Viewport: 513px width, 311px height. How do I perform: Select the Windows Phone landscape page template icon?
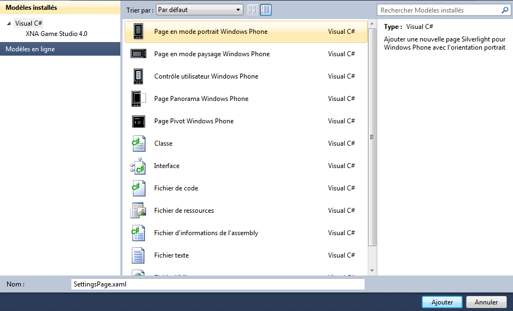138,54
